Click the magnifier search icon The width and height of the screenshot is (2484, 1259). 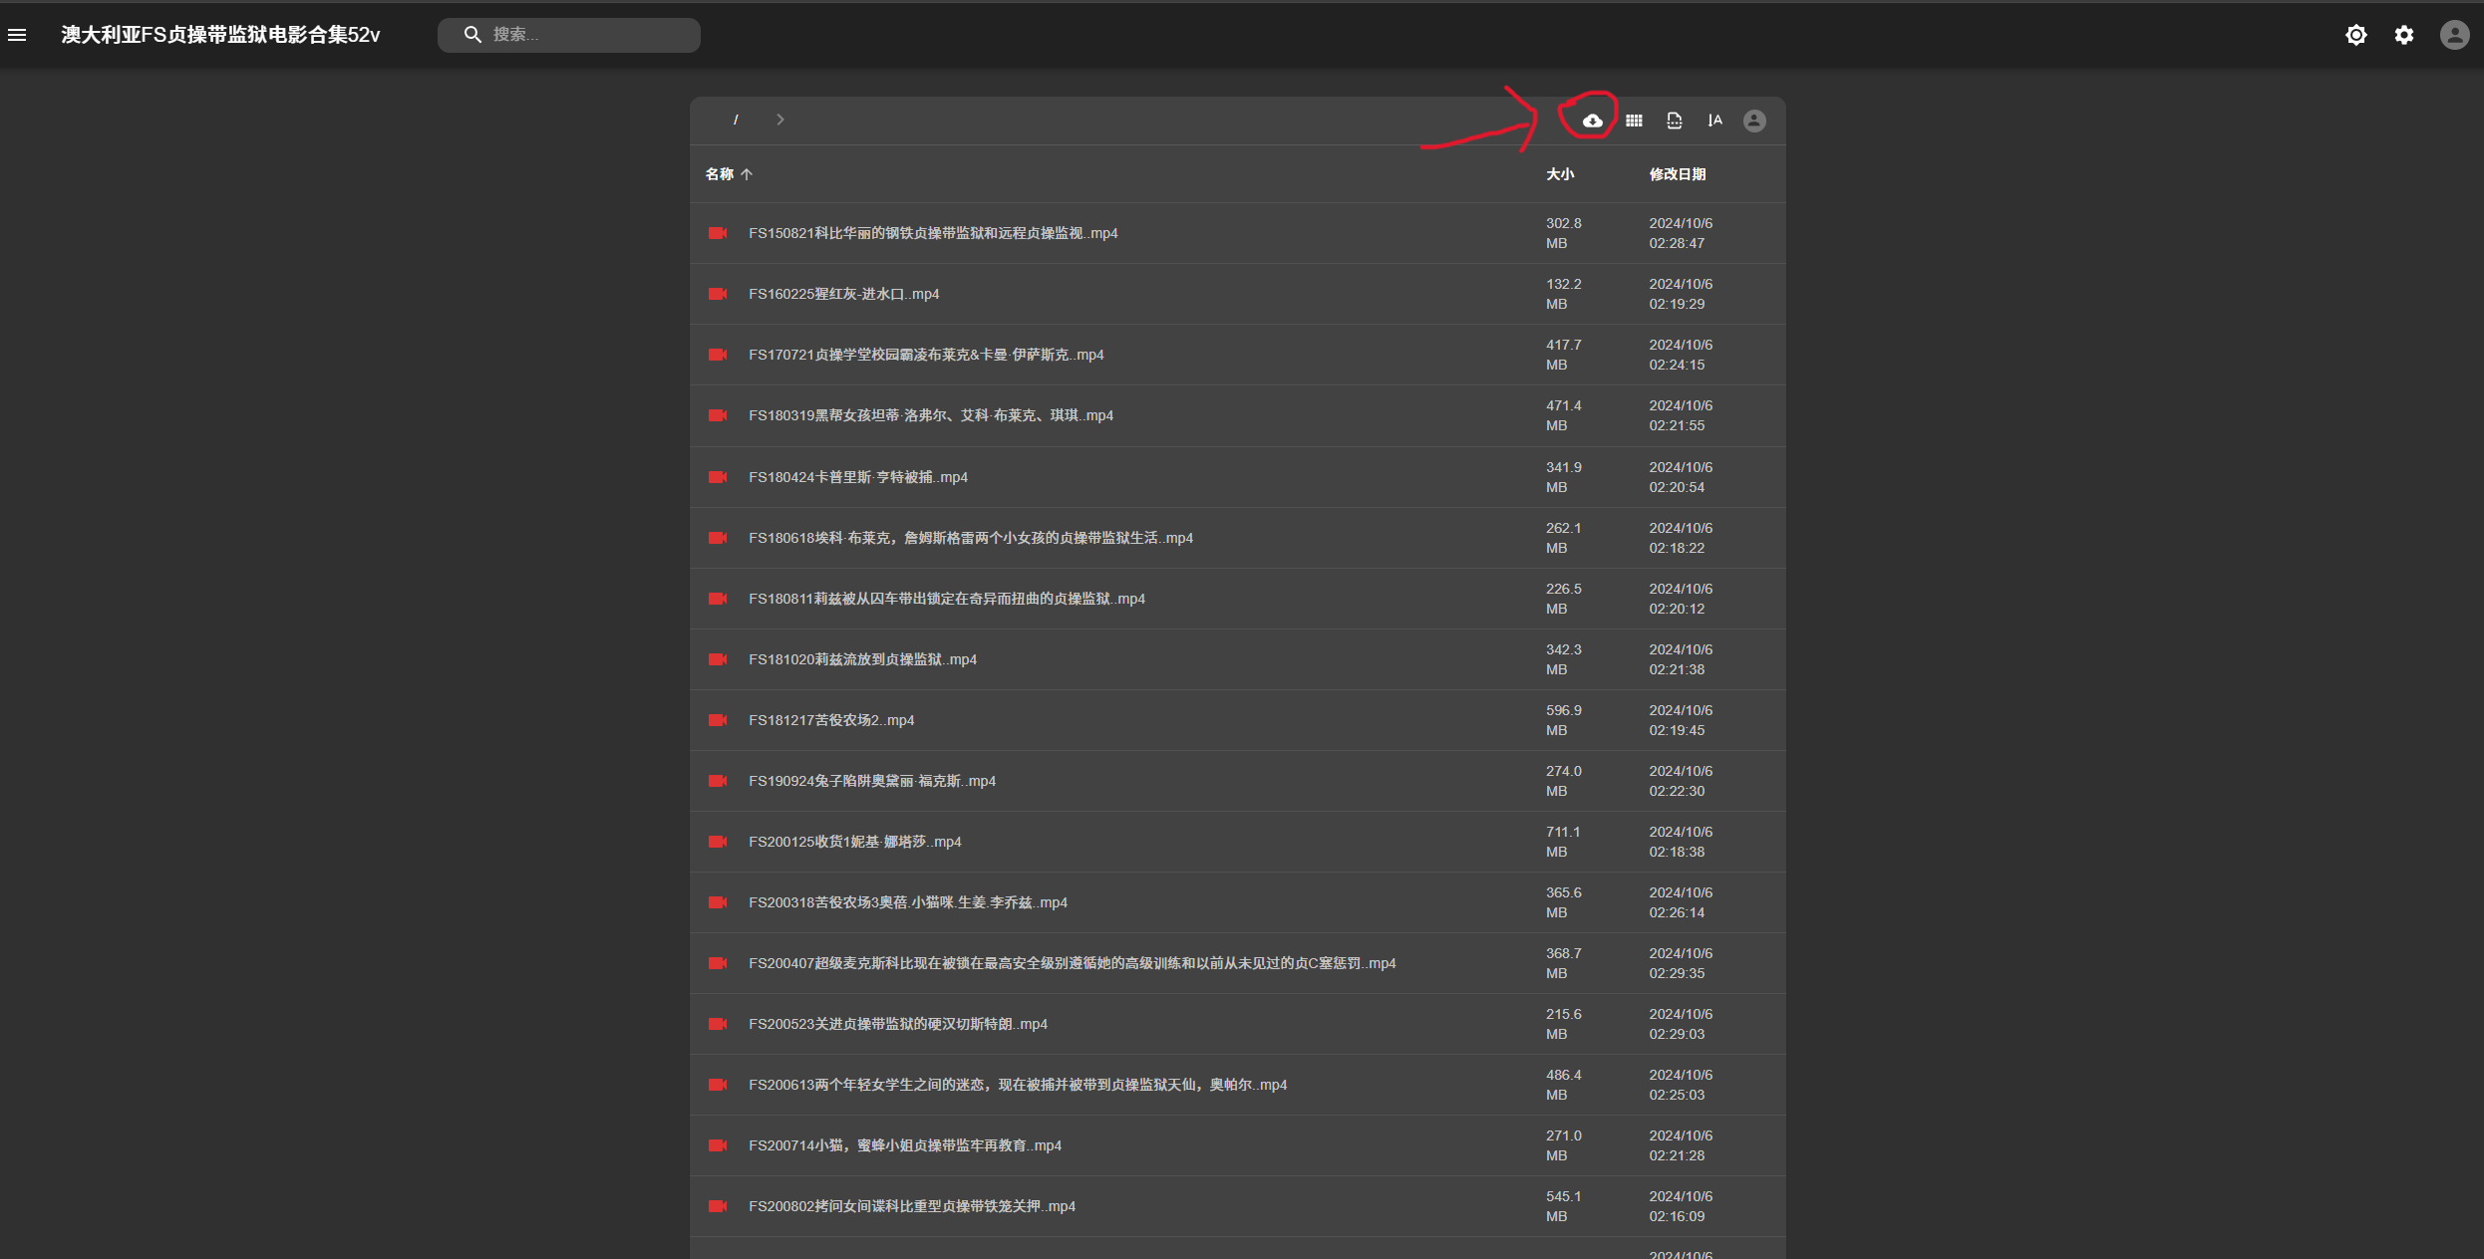click(x=472, y=35)
